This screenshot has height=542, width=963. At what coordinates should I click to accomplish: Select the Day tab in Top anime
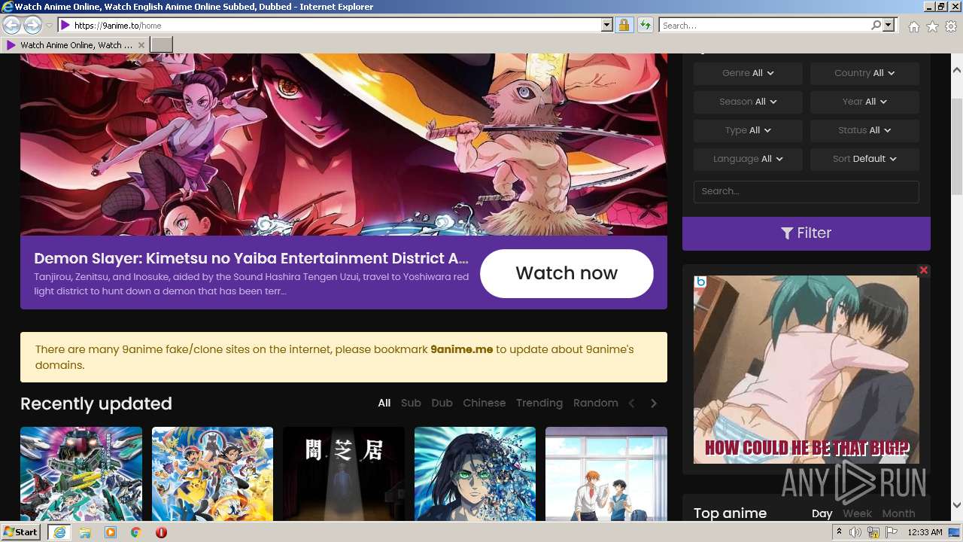(x=822, y=513)
